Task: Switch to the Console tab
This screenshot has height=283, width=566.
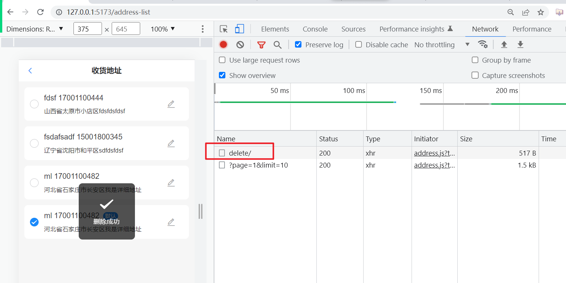Action: [x=315, y=29]
